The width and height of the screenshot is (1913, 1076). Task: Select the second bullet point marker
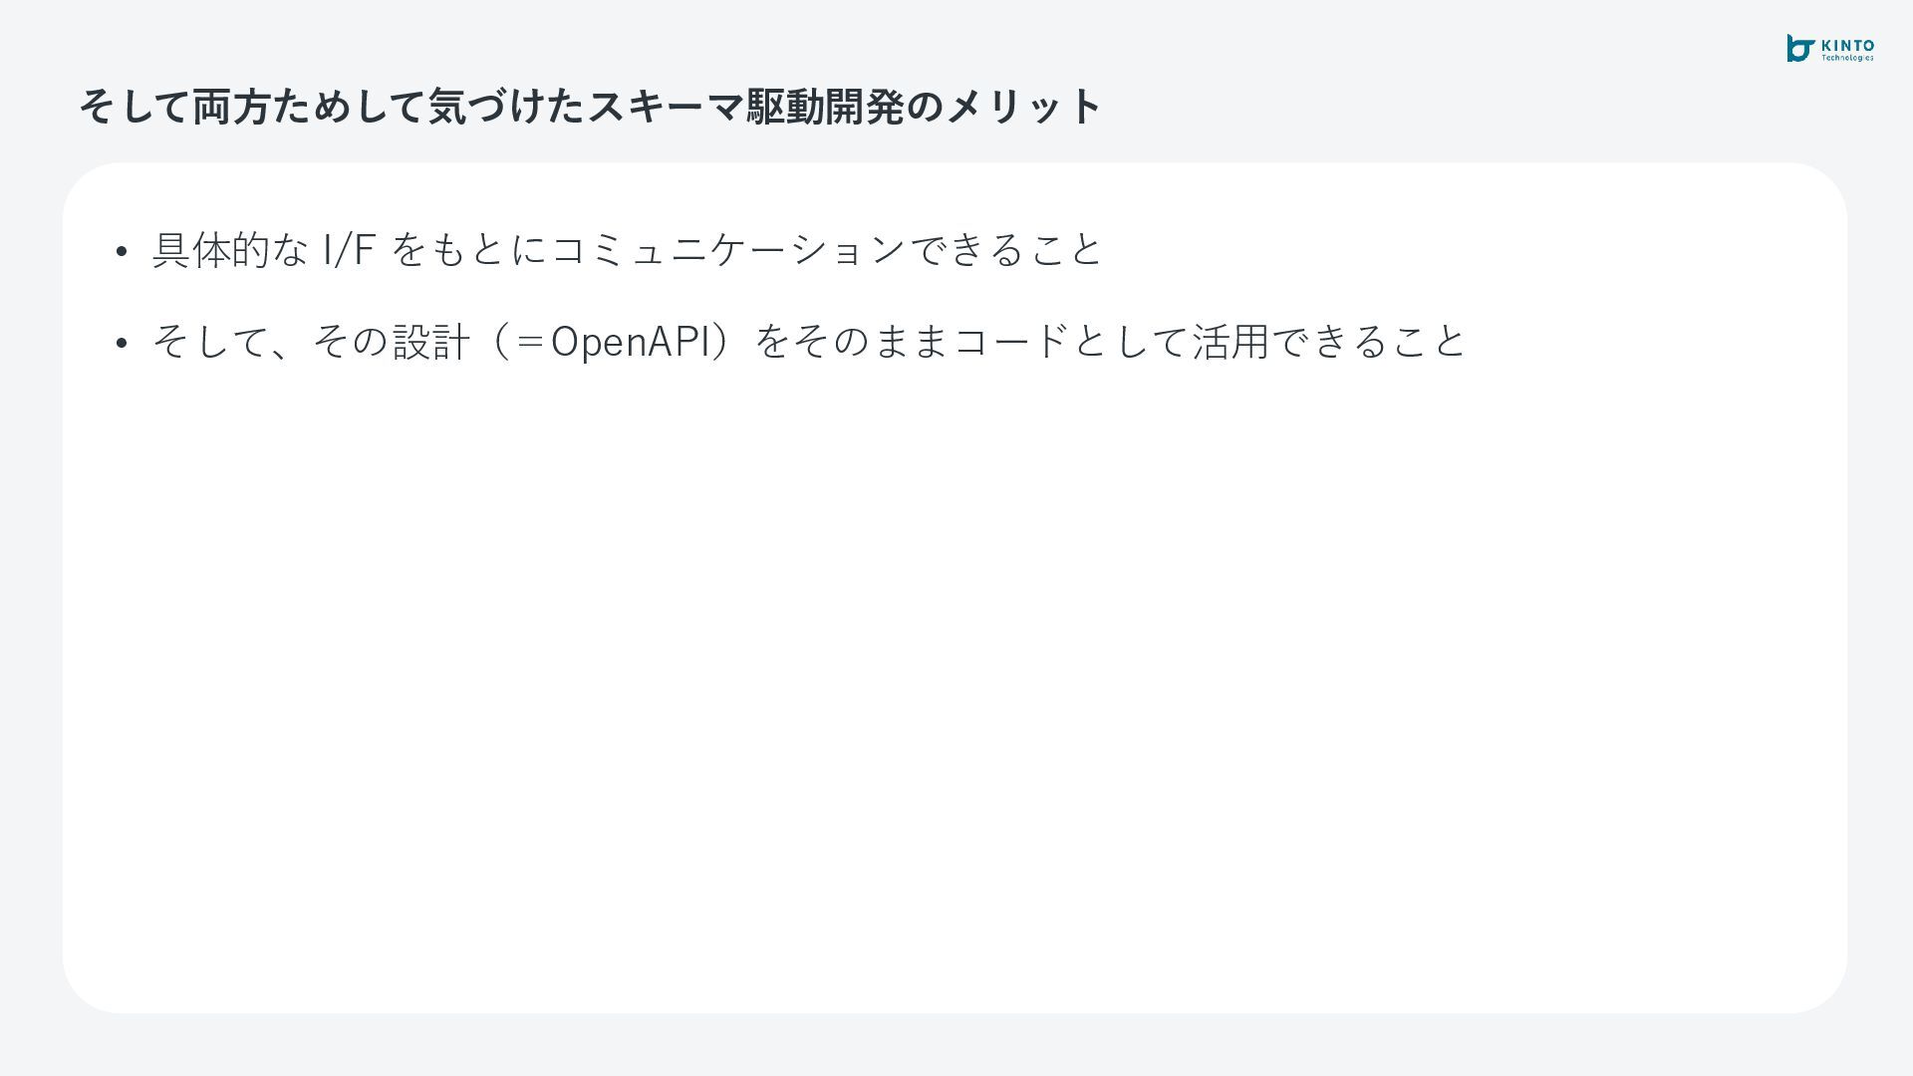[x=121, y=344]
